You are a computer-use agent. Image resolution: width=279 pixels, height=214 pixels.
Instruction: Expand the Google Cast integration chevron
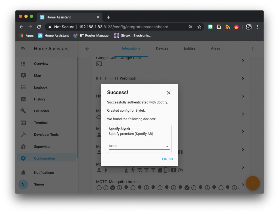point(243,61)
